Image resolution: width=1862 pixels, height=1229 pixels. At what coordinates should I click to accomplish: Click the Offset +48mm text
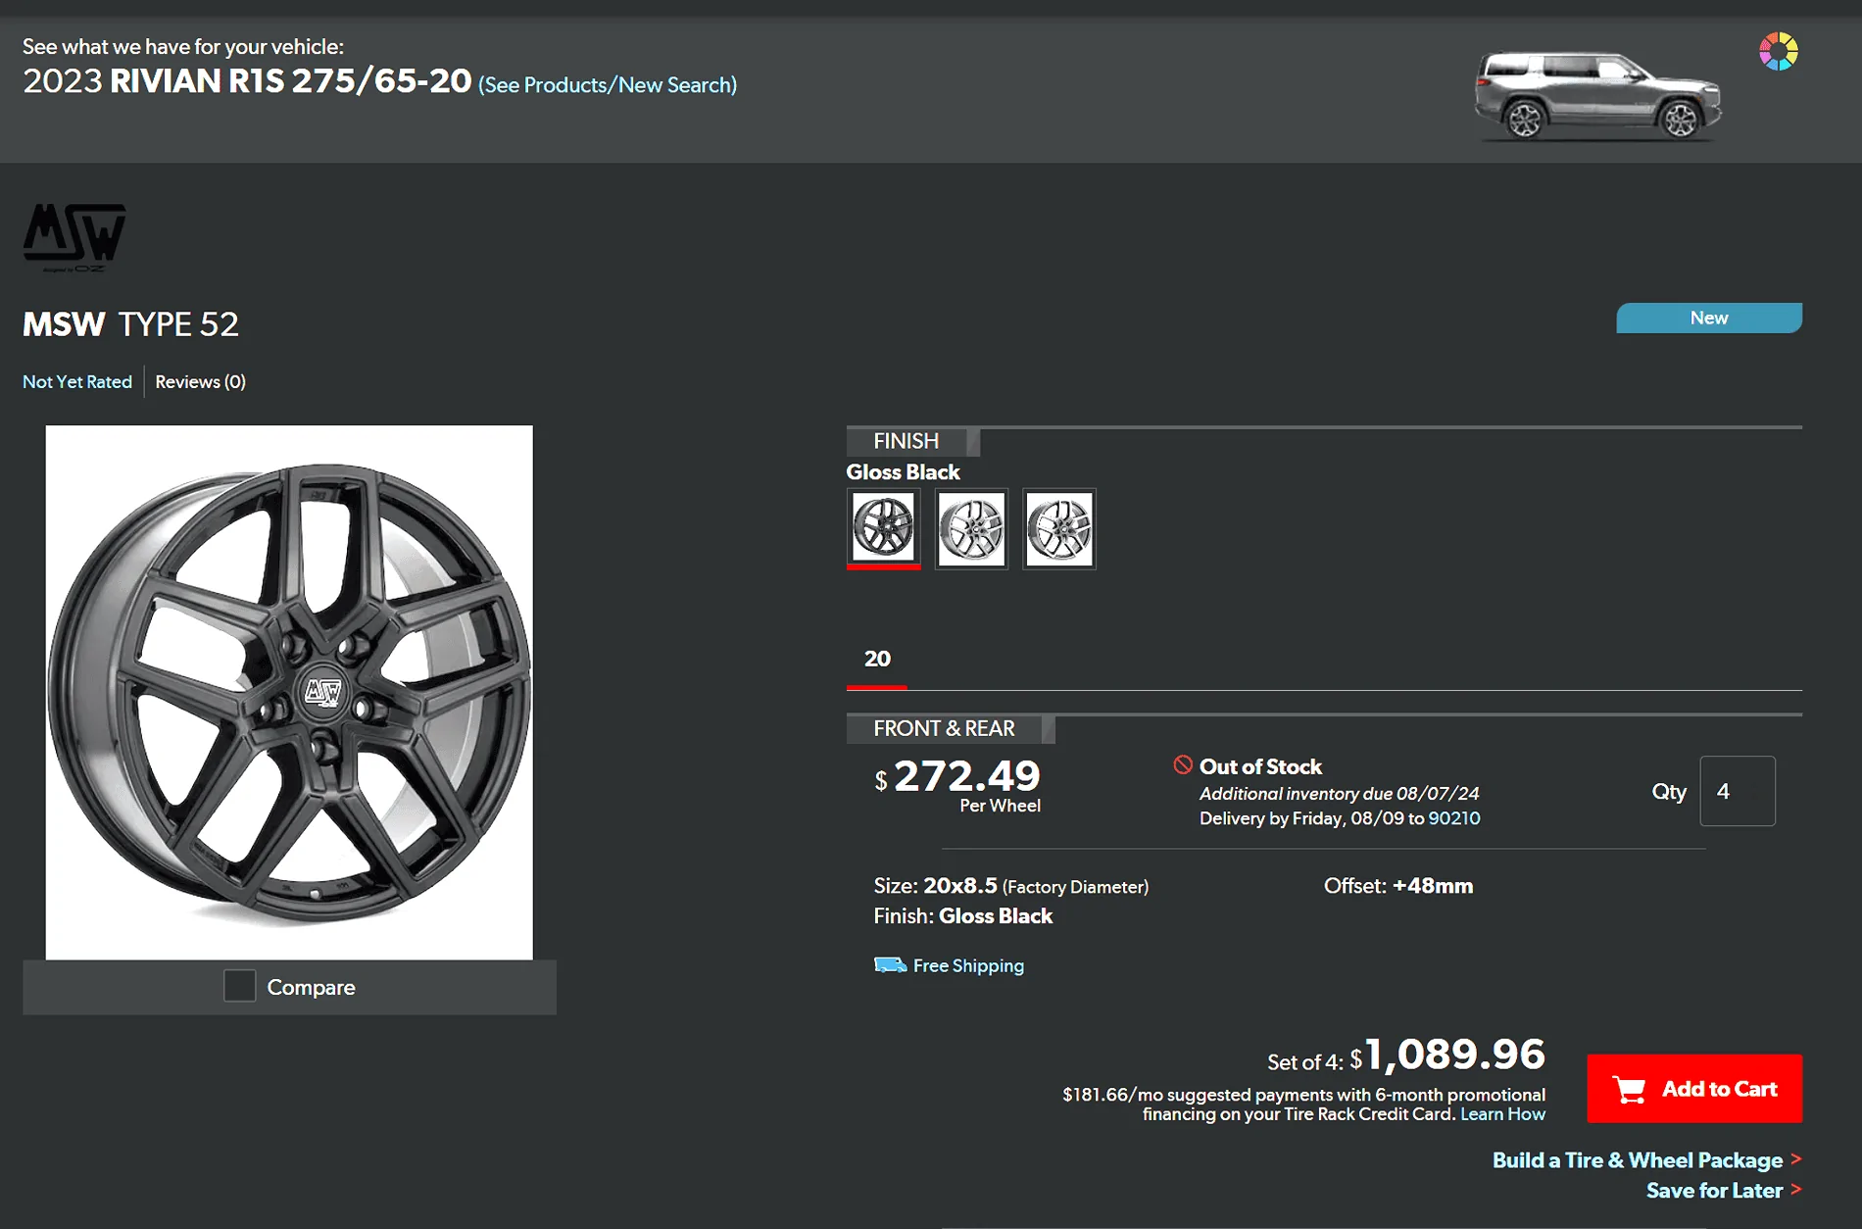coord(1398,886)
